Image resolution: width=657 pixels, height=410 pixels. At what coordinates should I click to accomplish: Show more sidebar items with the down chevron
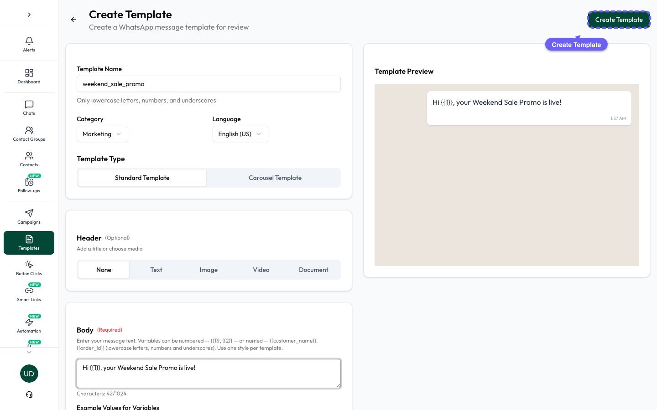29,352
